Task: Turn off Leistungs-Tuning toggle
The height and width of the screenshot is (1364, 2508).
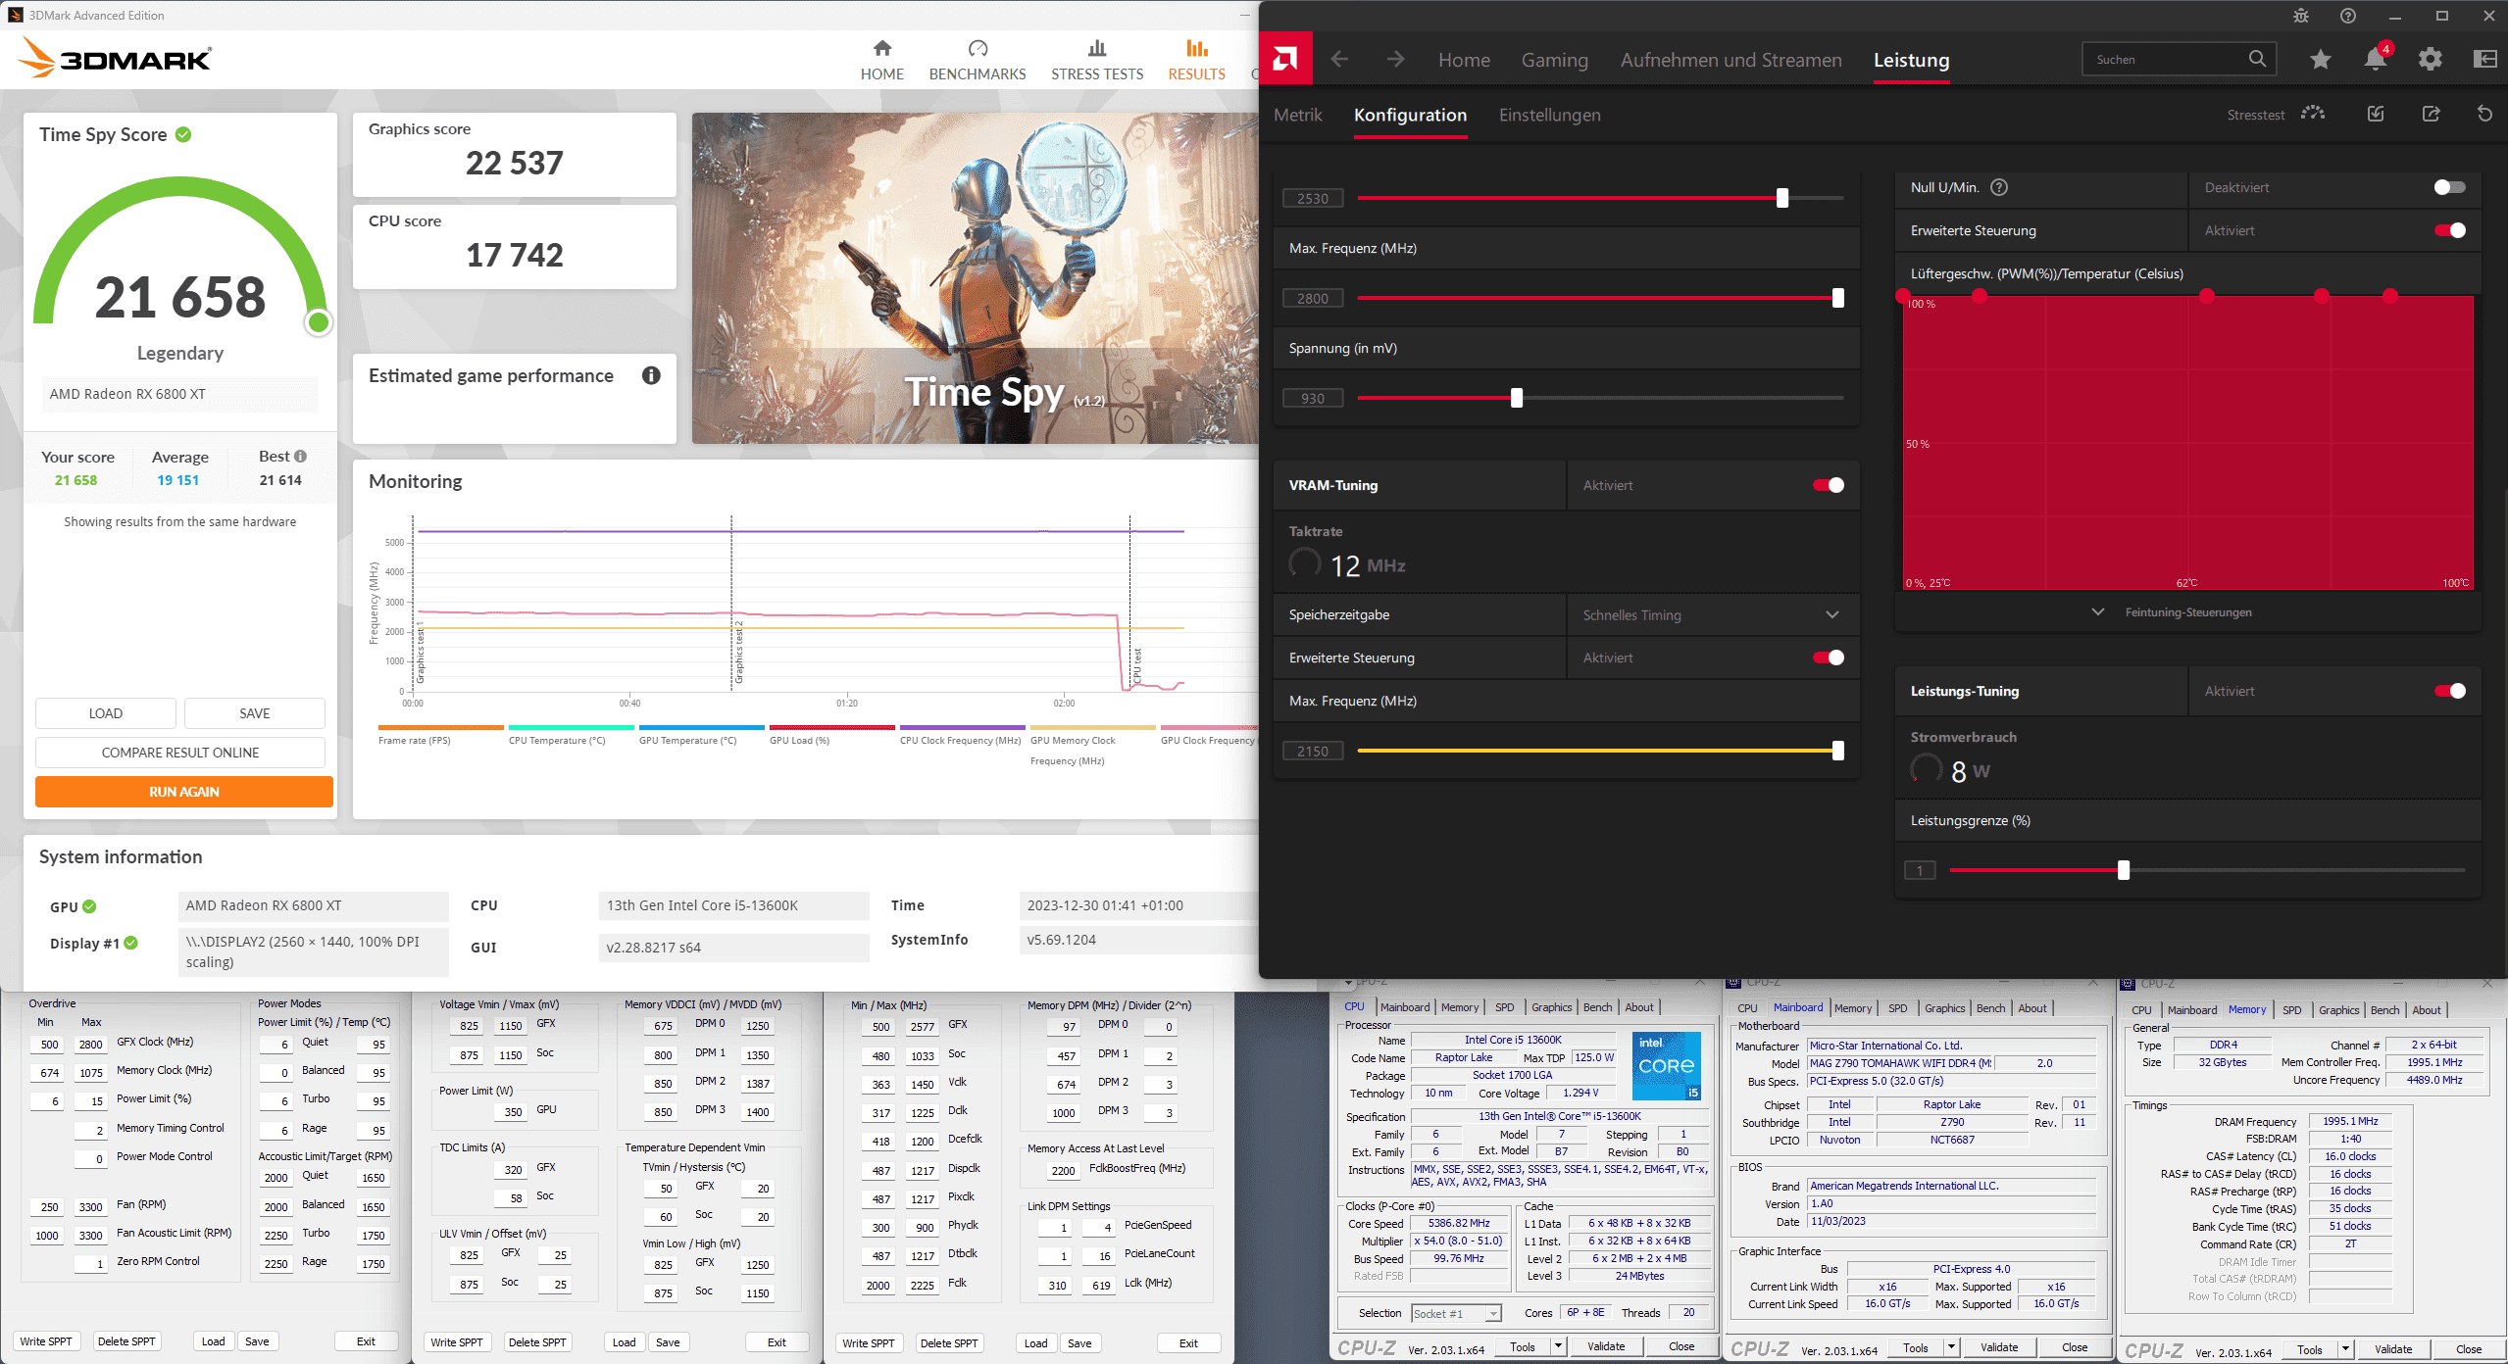Action: tap(2449, 691)
